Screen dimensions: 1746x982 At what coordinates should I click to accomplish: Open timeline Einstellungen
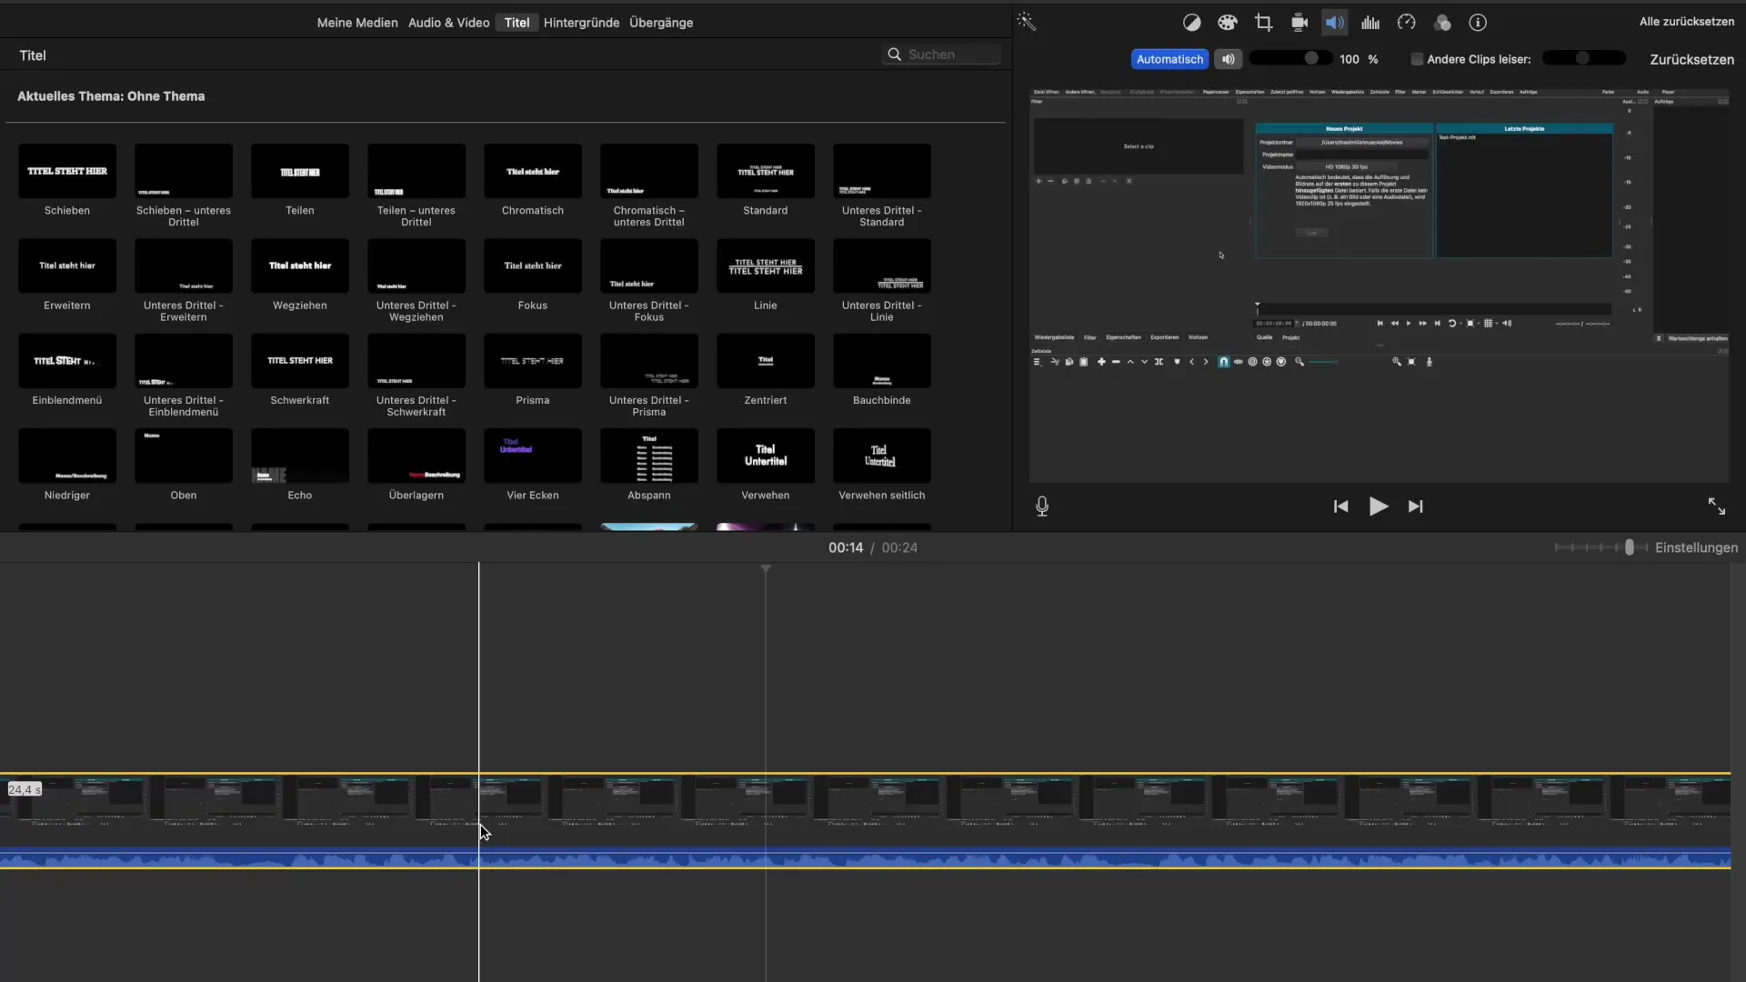(x=1696, y=547)
